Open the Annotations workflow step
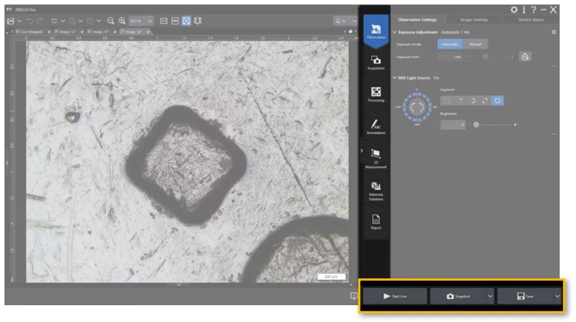The height and width of the screenshot is (322, 576). tap(376, 127)
